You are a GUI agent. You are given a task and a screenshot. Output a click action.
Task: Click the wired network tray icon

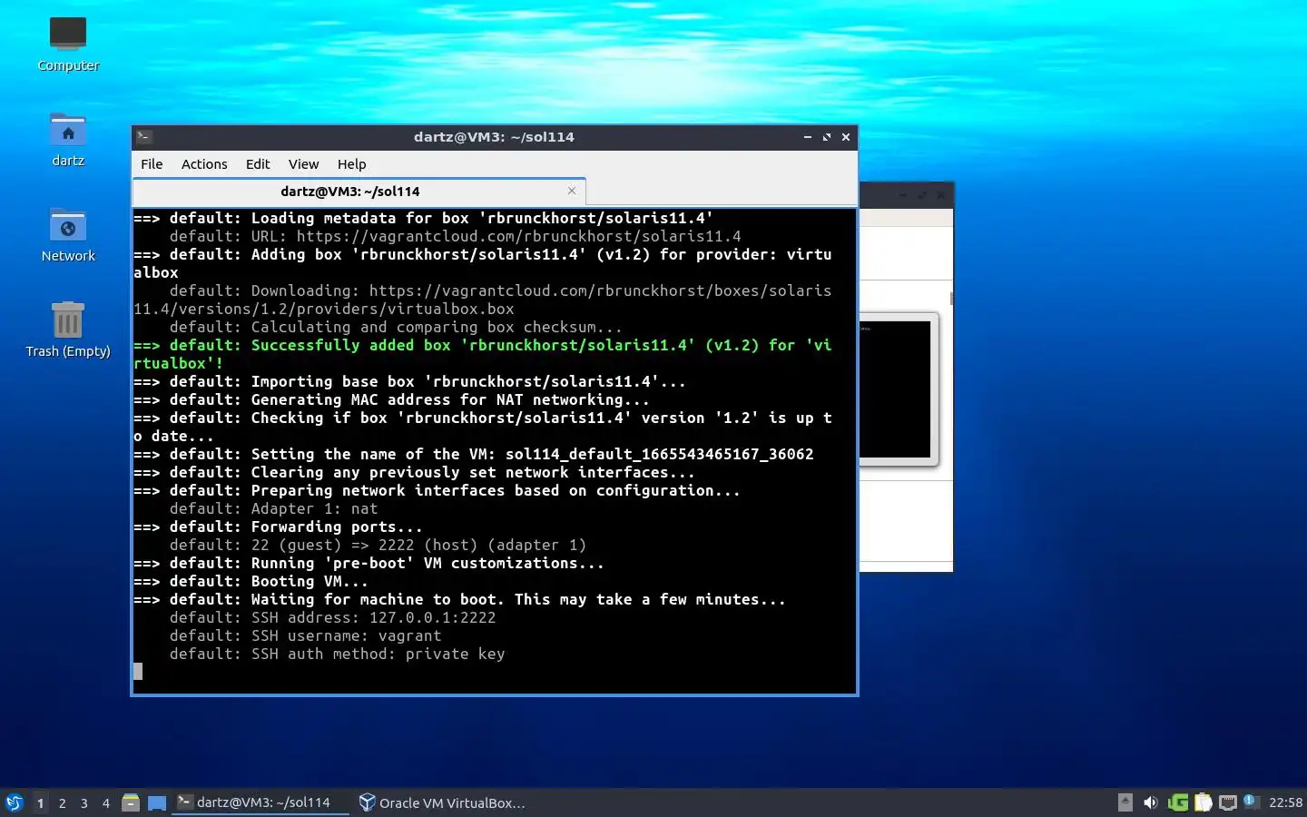[x=1228, y=802]
